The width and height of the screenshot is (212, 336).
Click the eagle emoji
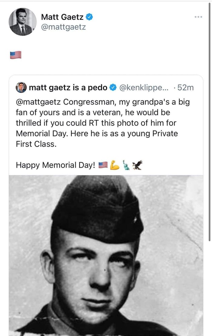(137, 165)
